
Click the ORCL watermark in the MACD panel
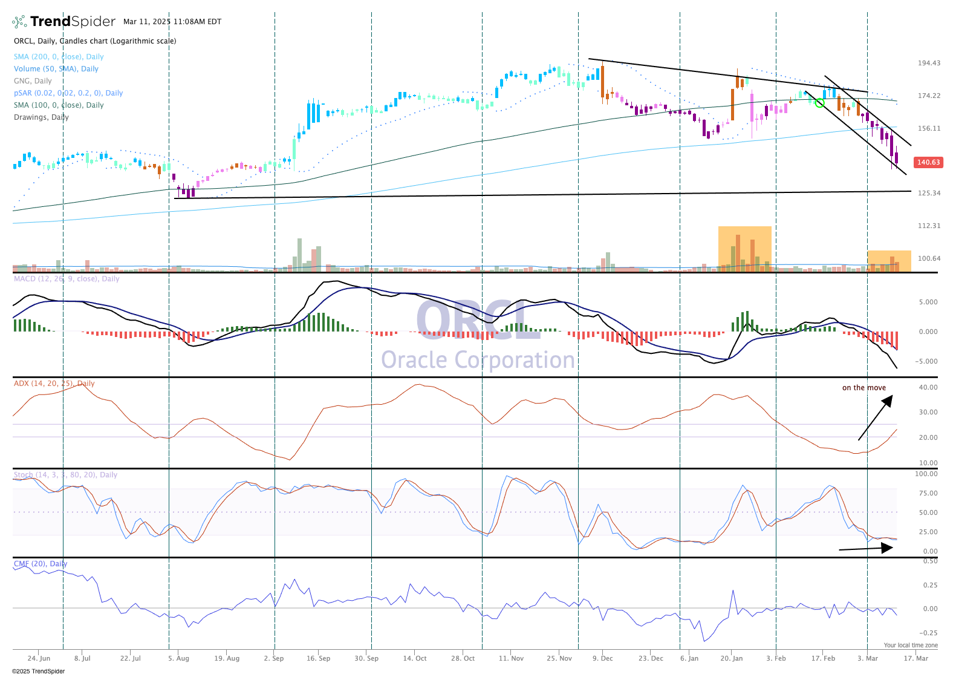pos(478,321)
